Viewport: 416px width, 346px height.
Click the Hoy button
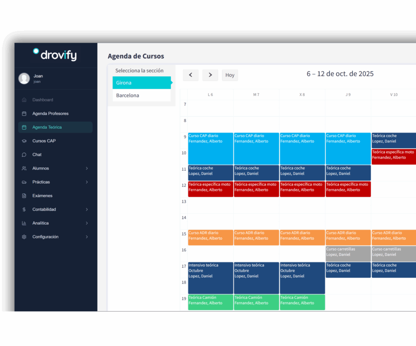click(230, 75)
